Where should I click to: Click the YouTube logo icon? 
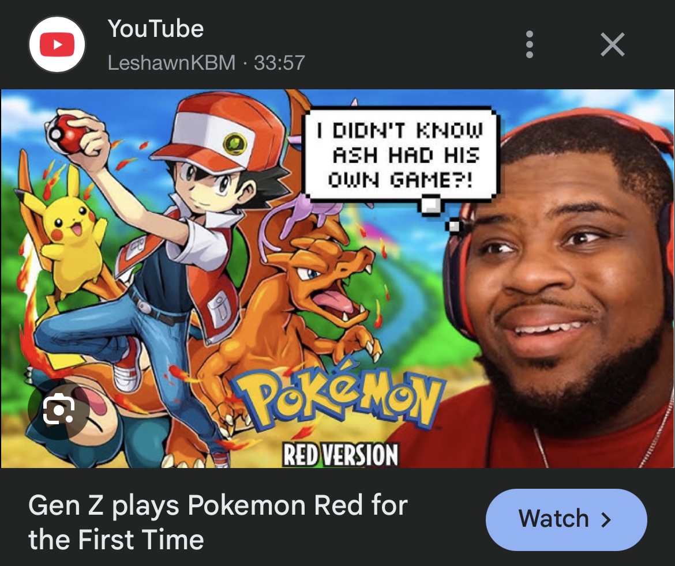[57, 44]
